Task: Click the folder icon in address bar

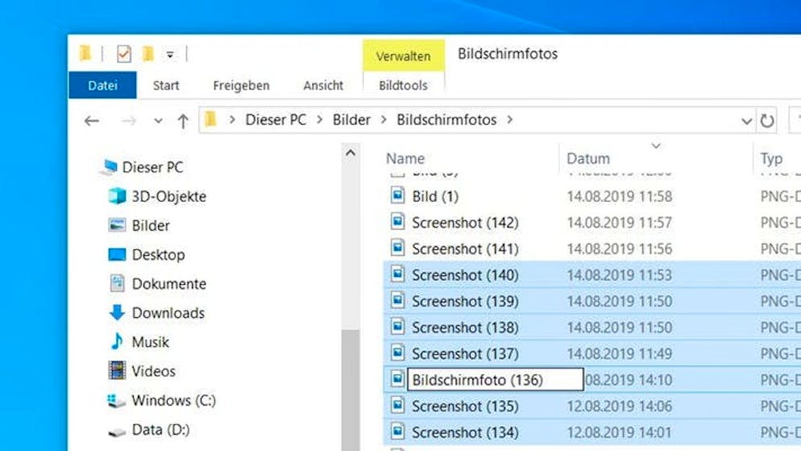Action: click(210, 119)
